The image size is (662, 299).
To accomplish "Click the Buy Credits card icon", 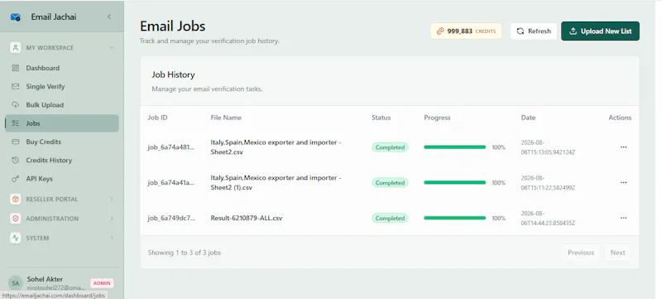I will pos(16,142).
